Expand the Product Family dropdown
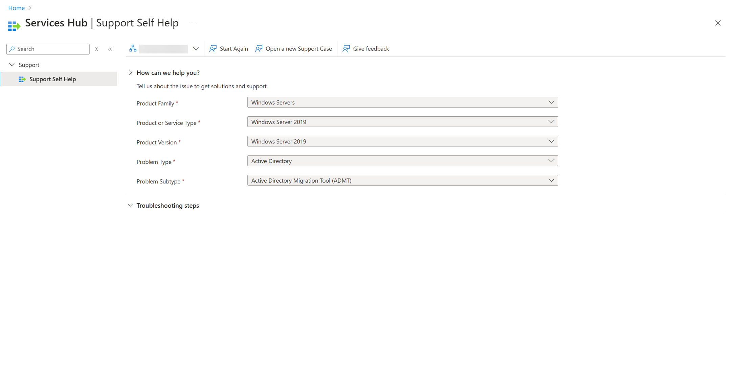Viewport: 733px width, 368px height. [x=552, y=102]
